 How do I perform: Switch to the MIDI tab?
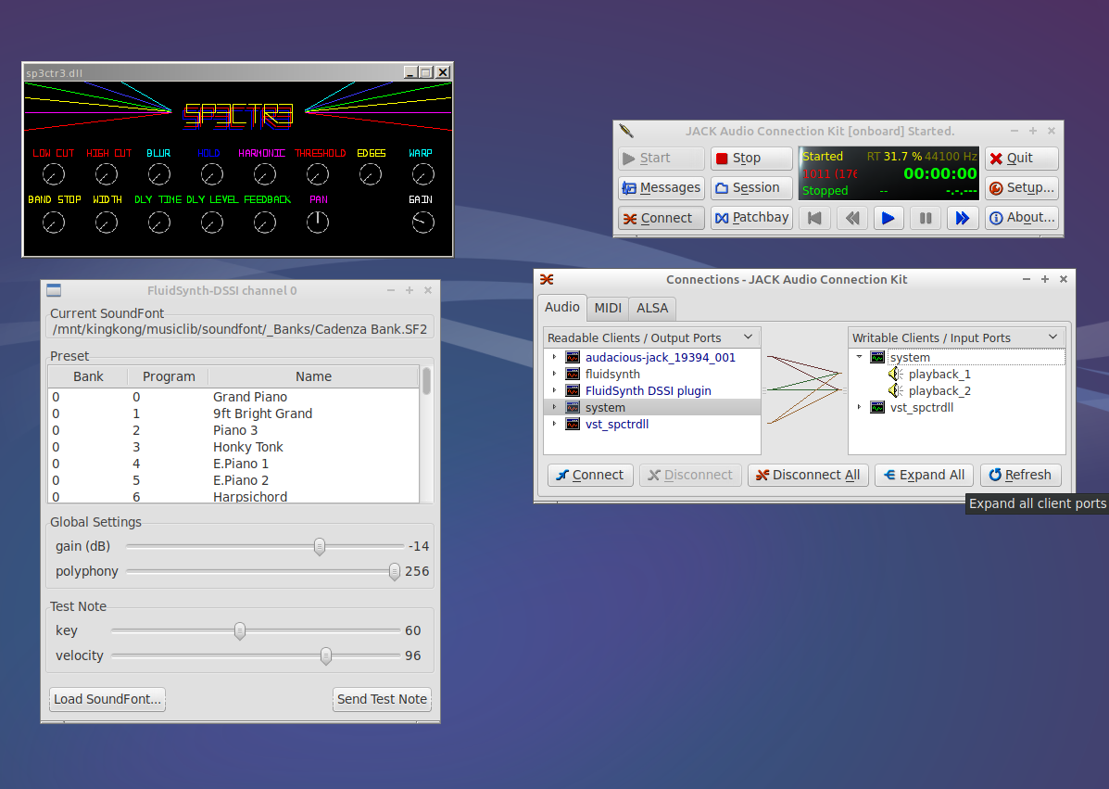point(608,308)
